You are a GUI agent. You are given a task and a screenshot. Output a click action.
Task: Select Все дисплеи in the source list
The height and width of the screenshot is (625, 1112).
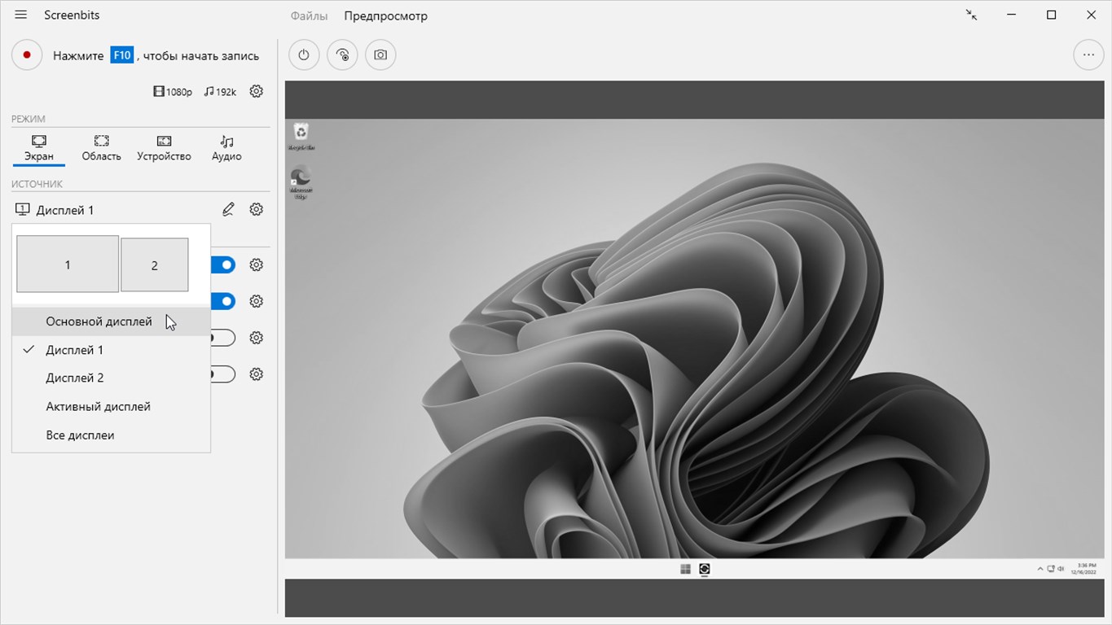tap(80, 435)
